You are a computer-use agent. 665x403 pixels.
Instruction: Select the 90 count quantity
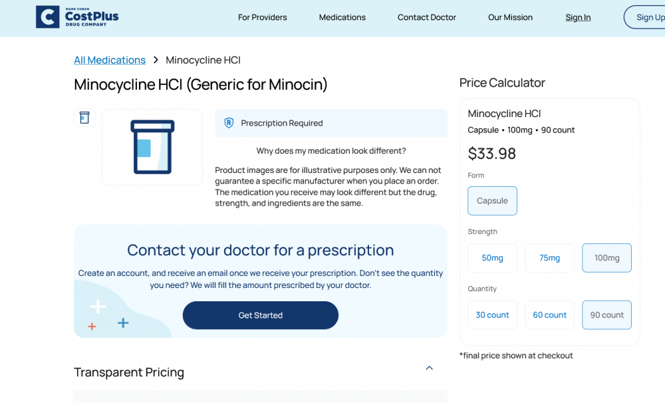click(x=606, y=315)
